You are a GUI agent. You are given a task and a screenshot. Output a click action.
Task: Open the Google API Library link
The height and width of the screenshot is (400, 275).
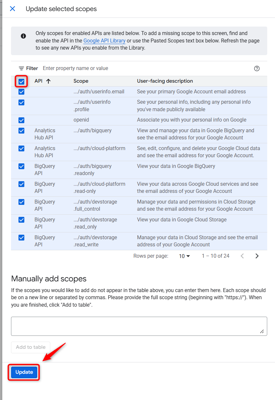104,41
